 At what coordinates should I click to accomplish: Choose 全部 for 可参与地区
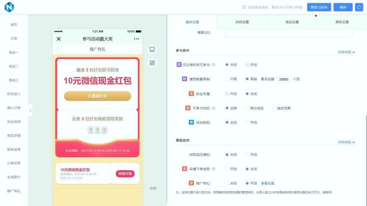tap(227, 108)
